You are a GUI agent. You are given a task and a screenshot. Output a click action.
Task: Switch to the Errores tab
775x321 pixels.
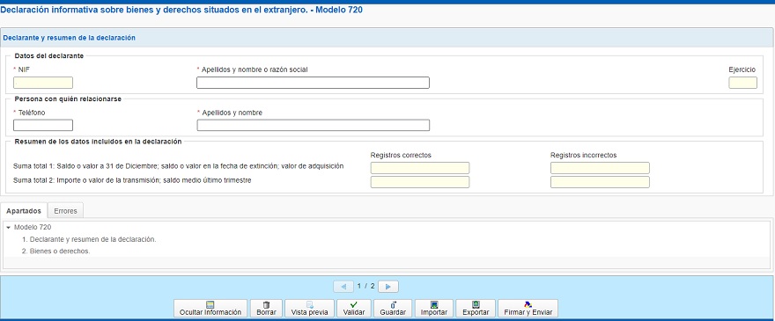tap(66, 211)
